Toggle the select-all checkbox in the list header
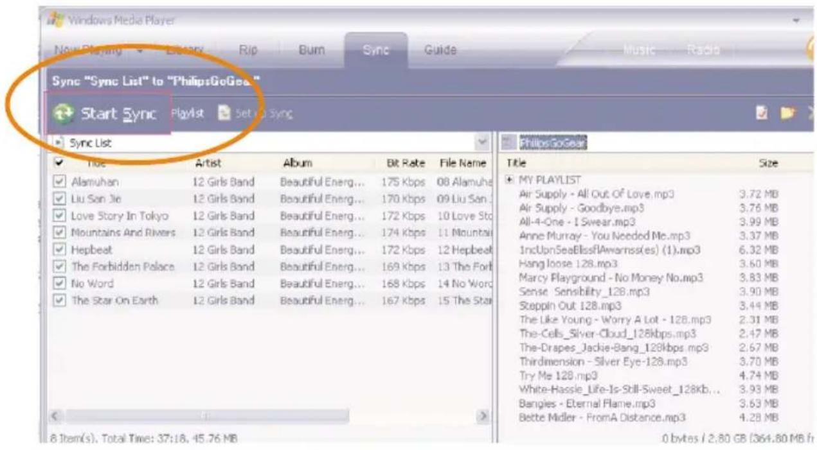Viewport: 817px width, 450px height. click(x=58, y=163)
